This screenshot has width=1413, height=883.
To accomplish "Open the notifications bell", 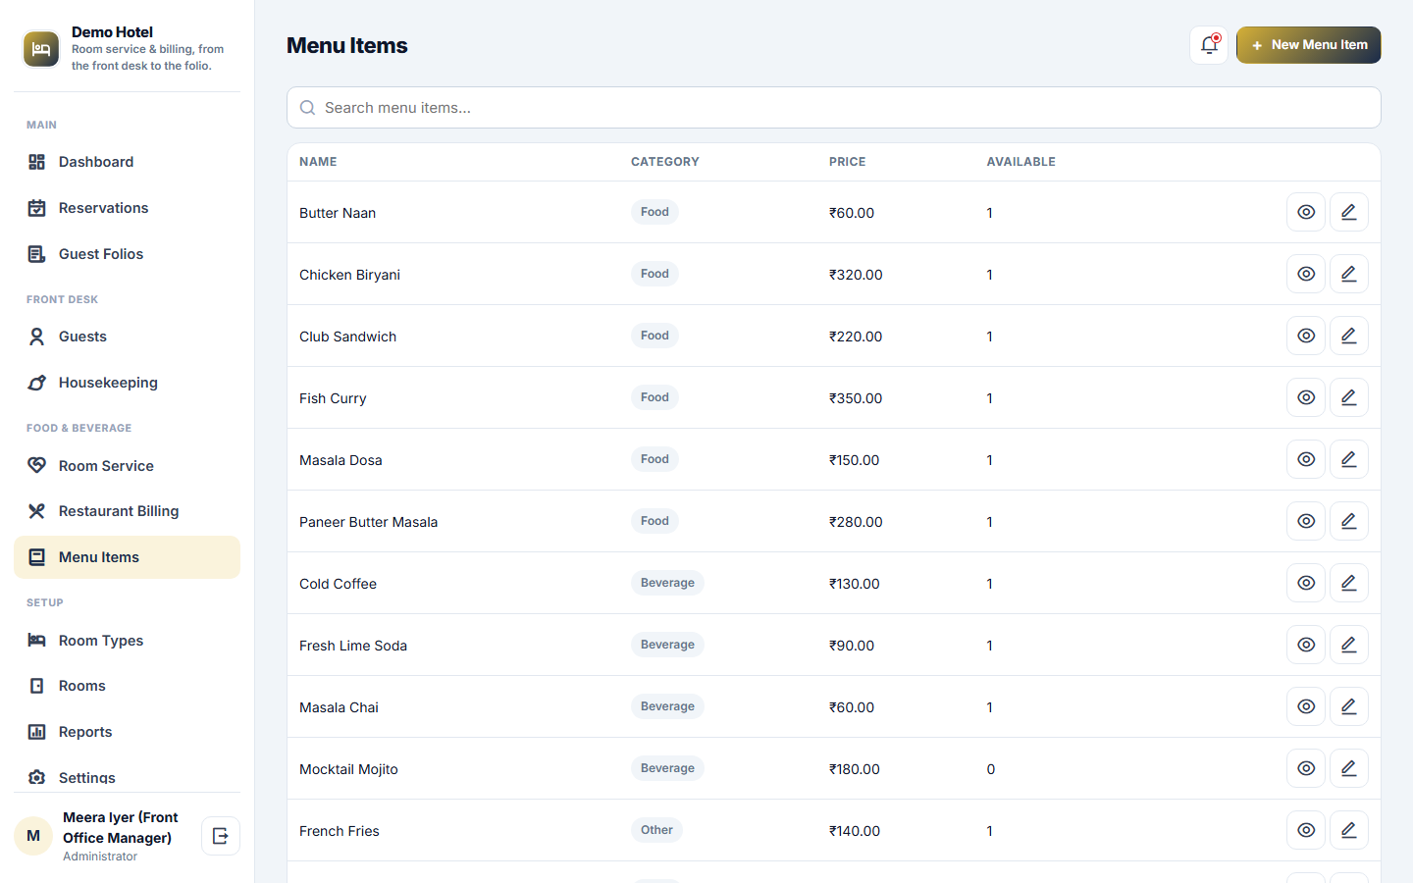I will click(x=1209, y=45).
